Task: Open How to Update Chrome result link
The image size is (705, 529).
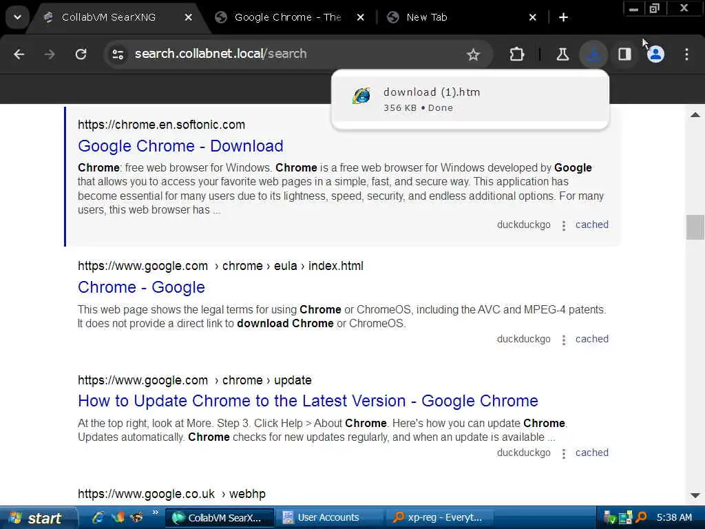Action: coord(308,400)
